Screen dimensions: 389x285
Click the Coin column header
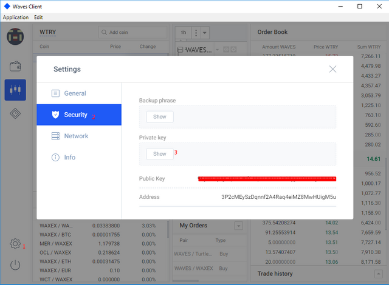pyautogui.click(x=44, y=47)
